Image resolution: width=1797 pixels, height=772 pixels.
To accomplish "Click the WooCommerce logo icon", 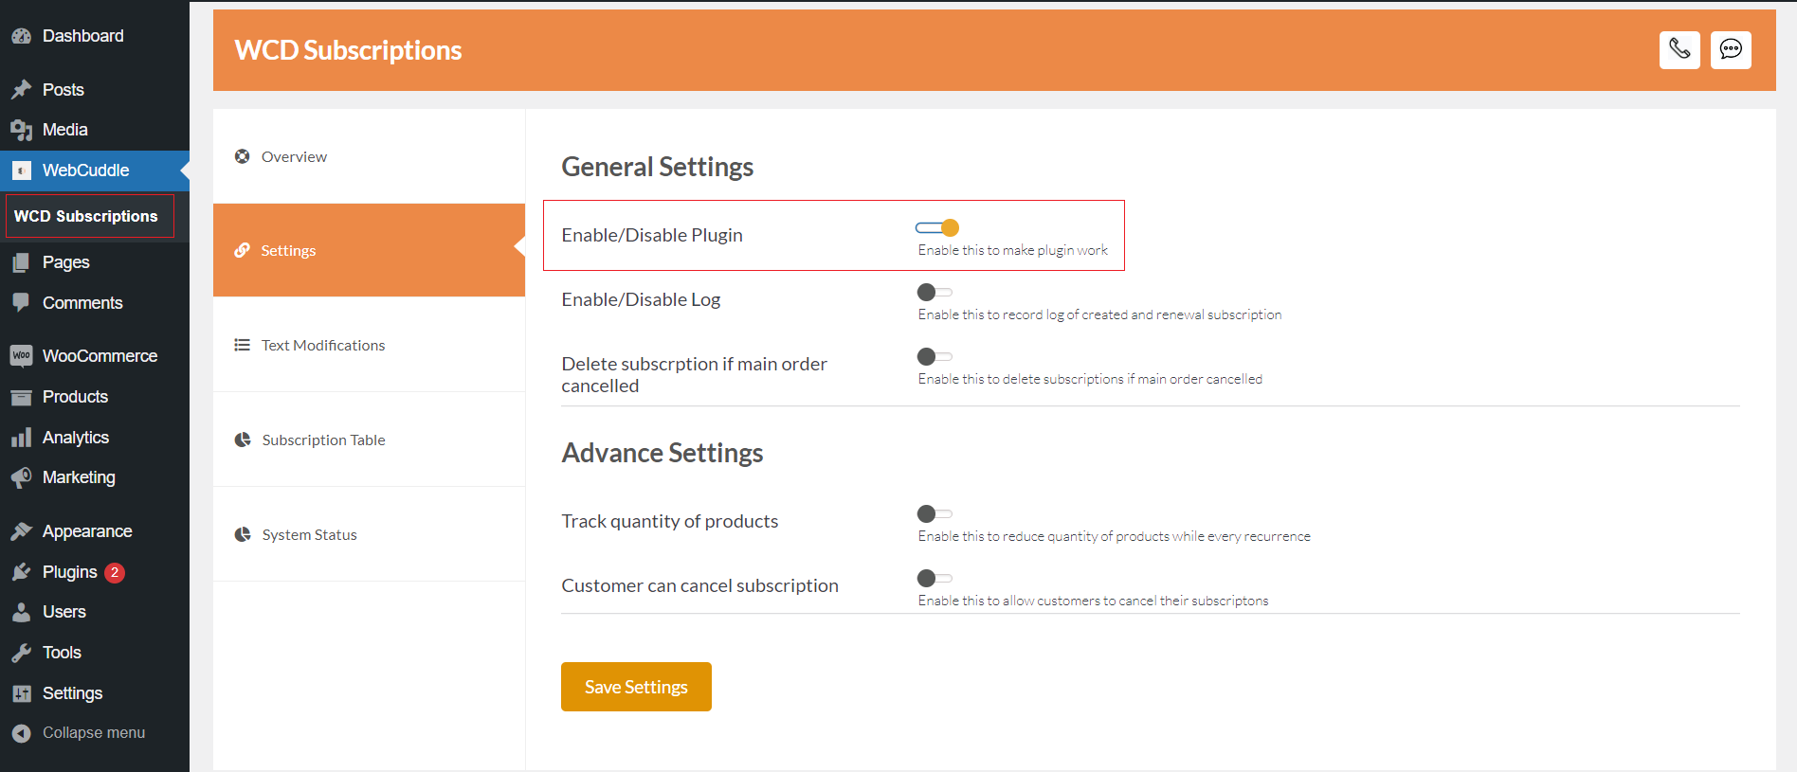I will [x=21, y=356].
